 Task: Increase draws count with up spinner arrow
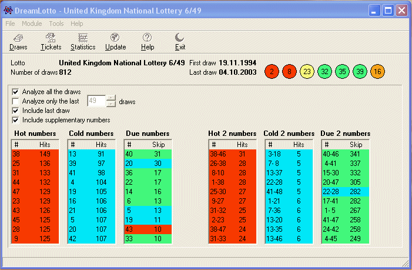click(x=111, y=98)
